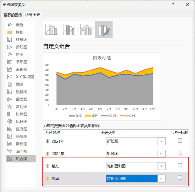Screen dimensions: 195x192
Task: Select the clustered column-line combo chart icon
Action: (x=52, y=30)
